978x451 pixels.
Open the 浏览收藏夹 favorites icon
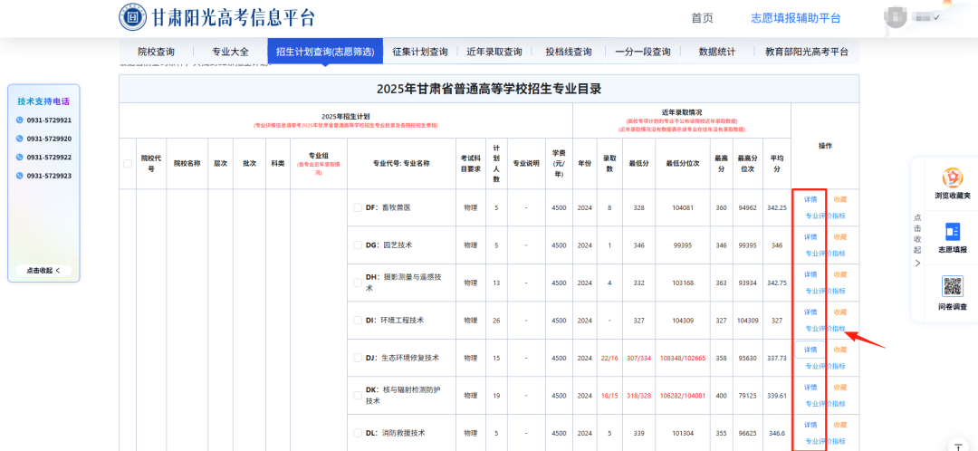click(x=953, y=178)
